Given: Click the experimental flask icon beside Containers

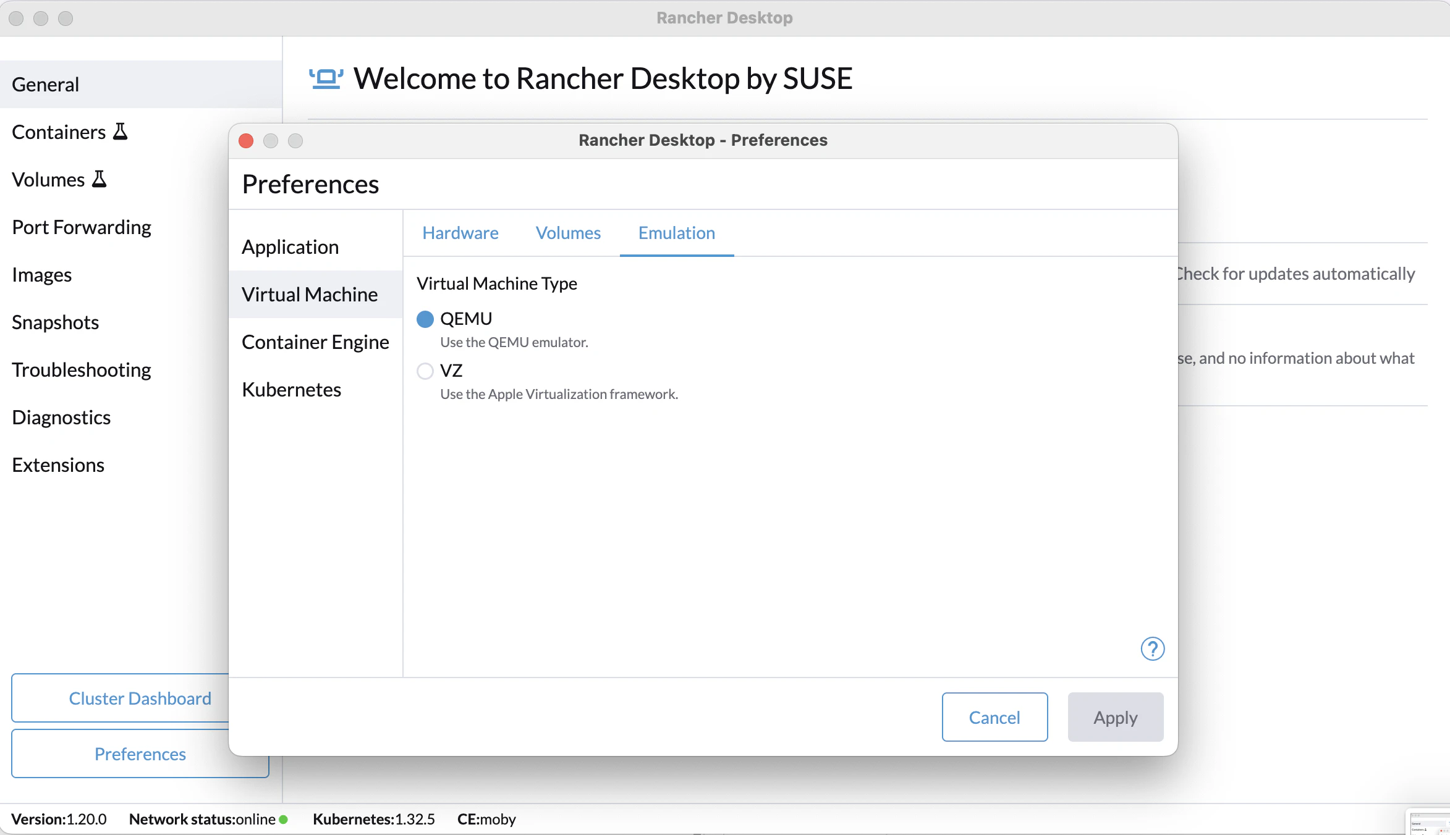Looking at the screenshot, I should pyautogui.click(x=120, y=132).
